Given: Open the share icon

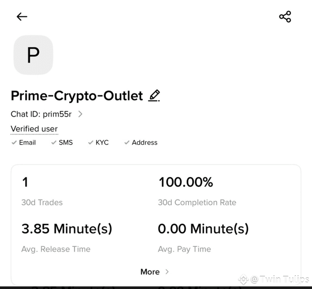Looking at the screenshot, I should (285, 17).
